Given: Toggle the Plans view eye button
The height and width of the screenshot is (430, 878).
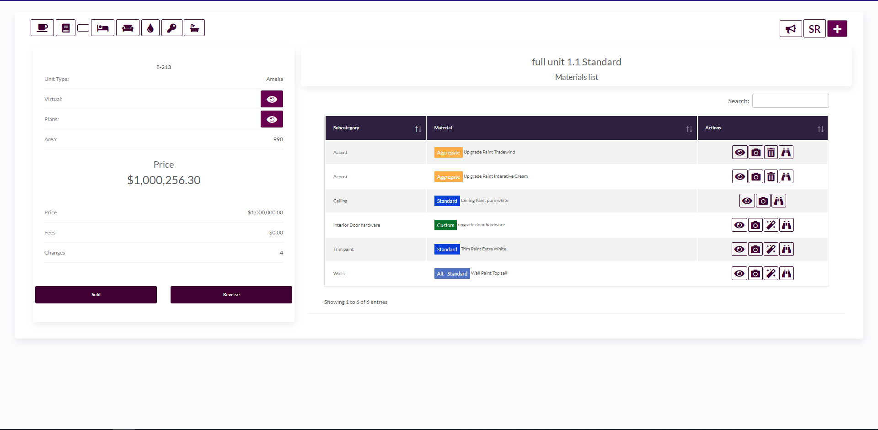Looking at the screenshot, I should tap(272, 119).
